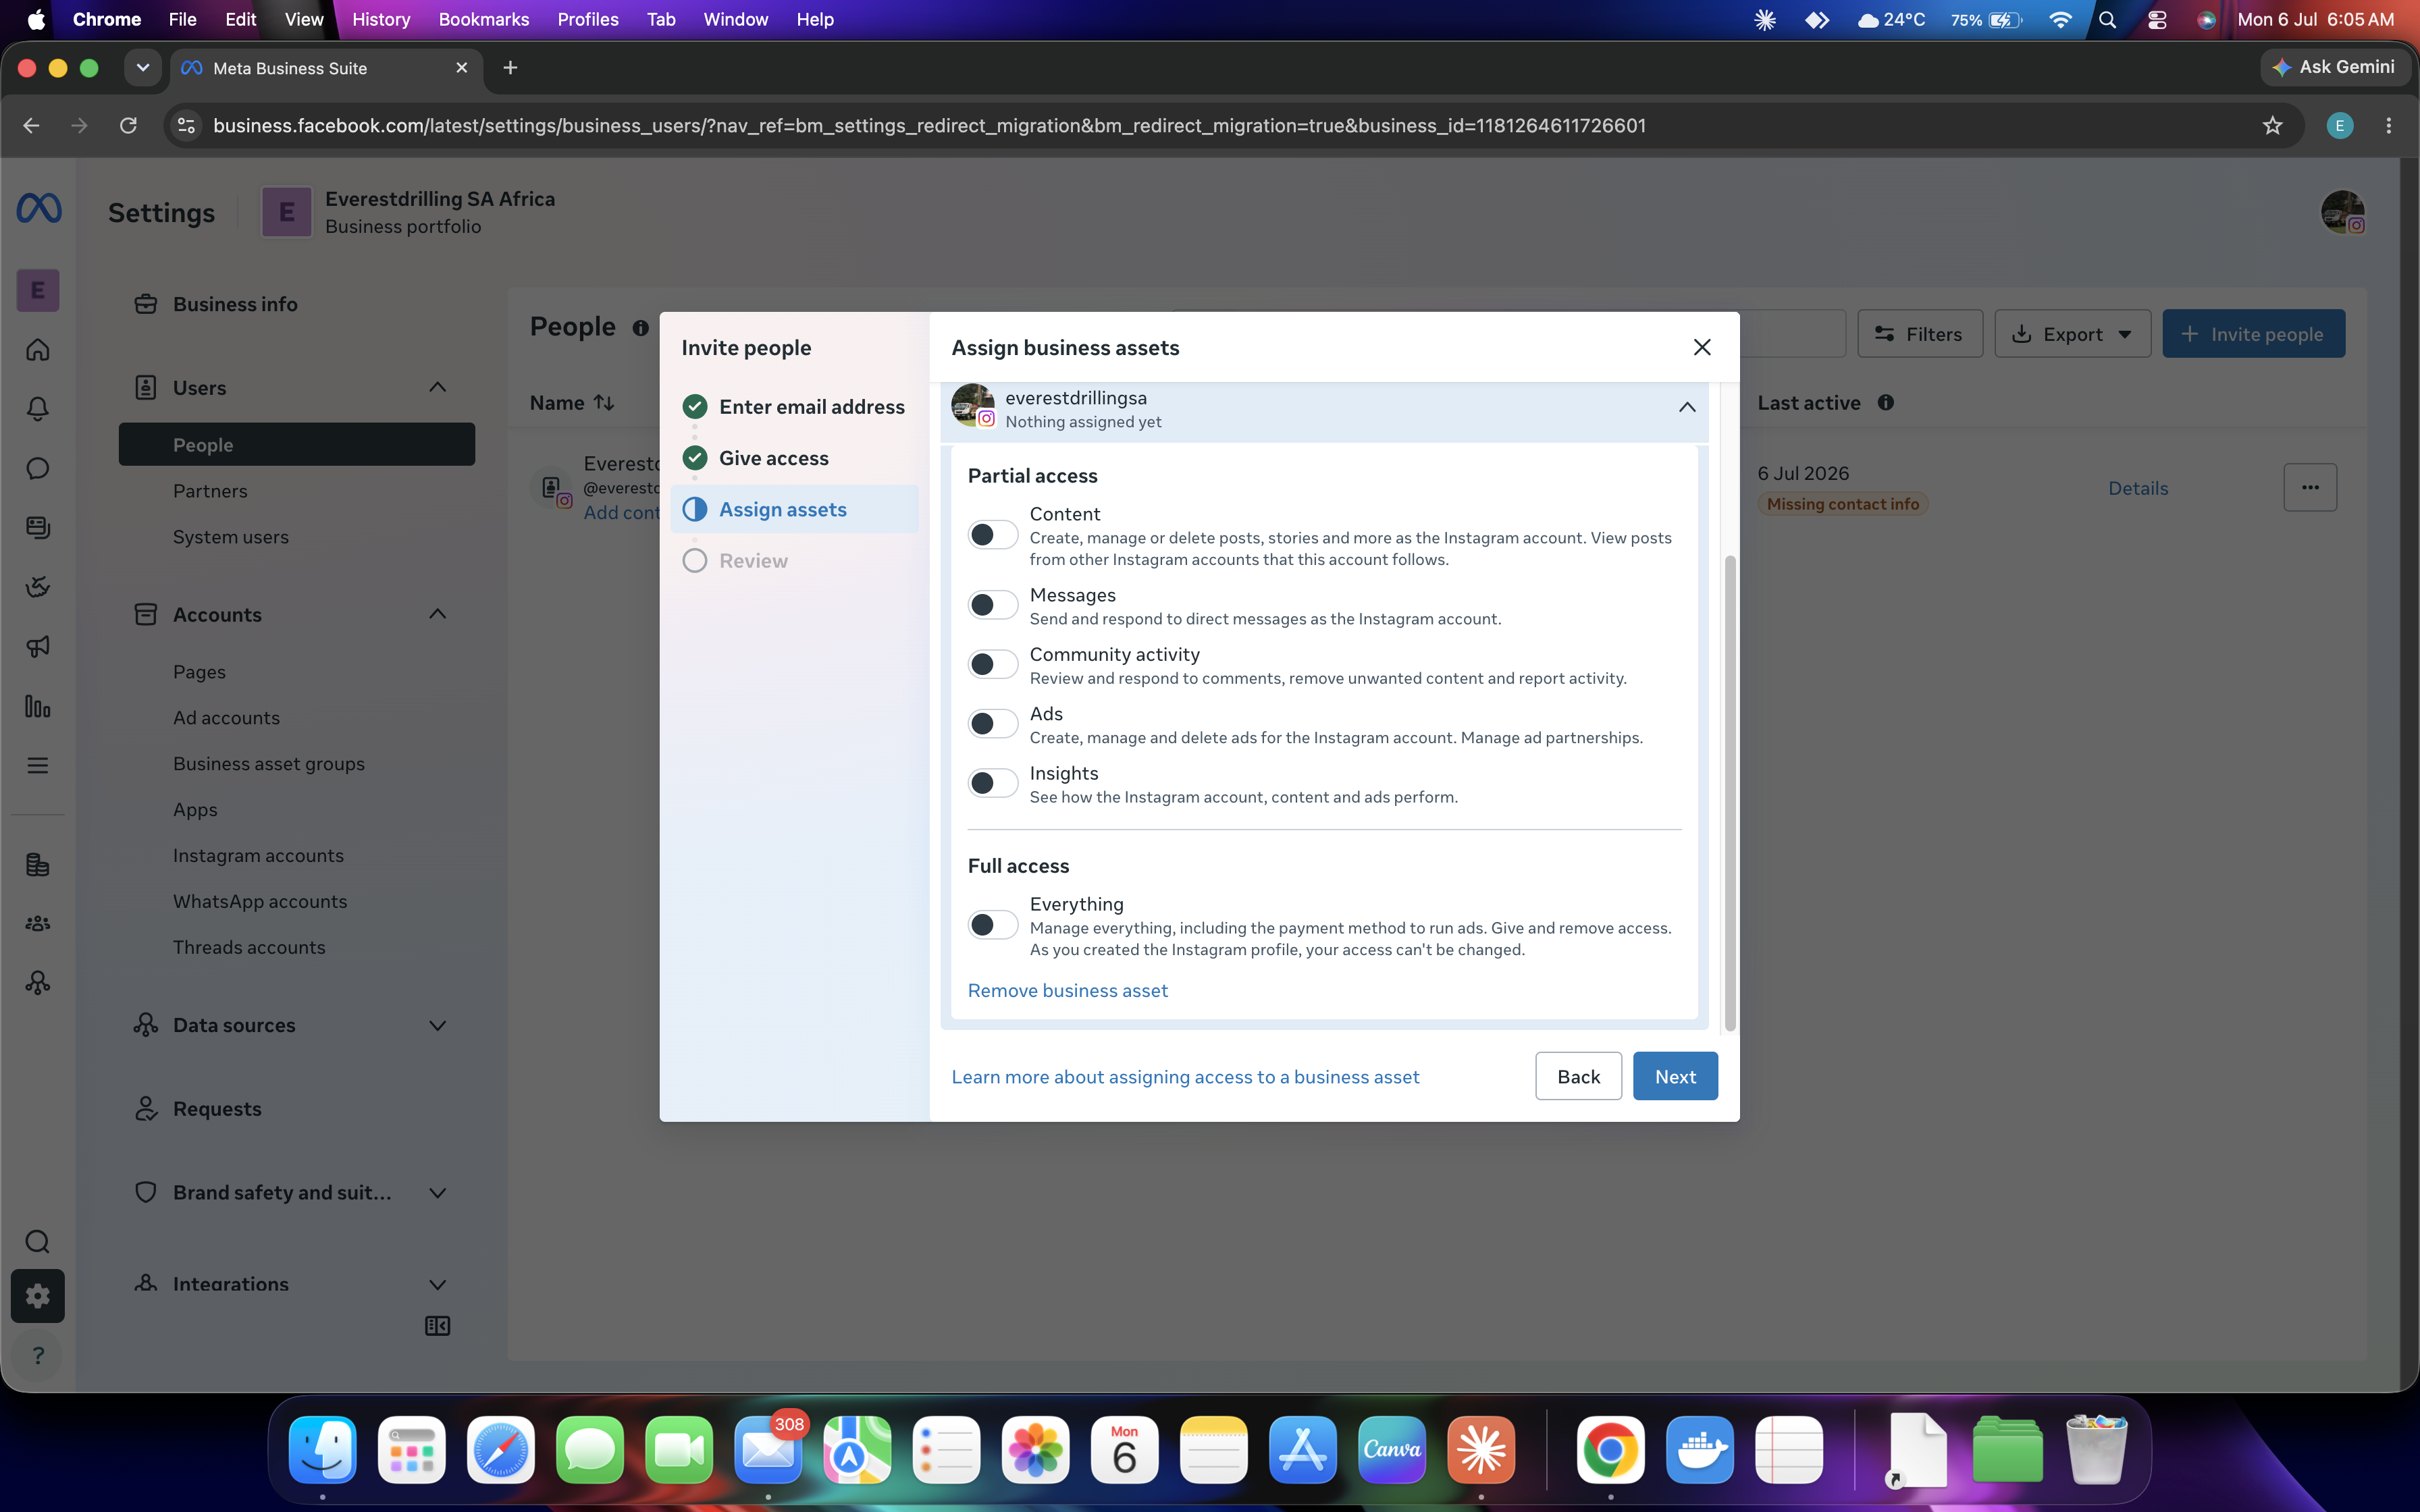Open the Export dropdown

tap(2072, 334)
